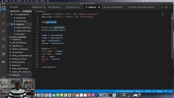Open Apple TV from the dock
174x98 pixels.
(97, 95)
